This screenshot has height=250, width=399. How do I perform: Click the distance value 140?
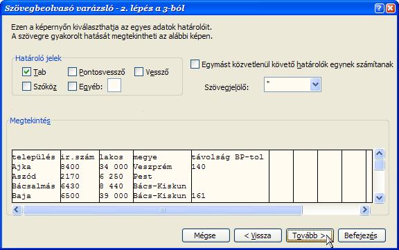(x=199, y=167)
